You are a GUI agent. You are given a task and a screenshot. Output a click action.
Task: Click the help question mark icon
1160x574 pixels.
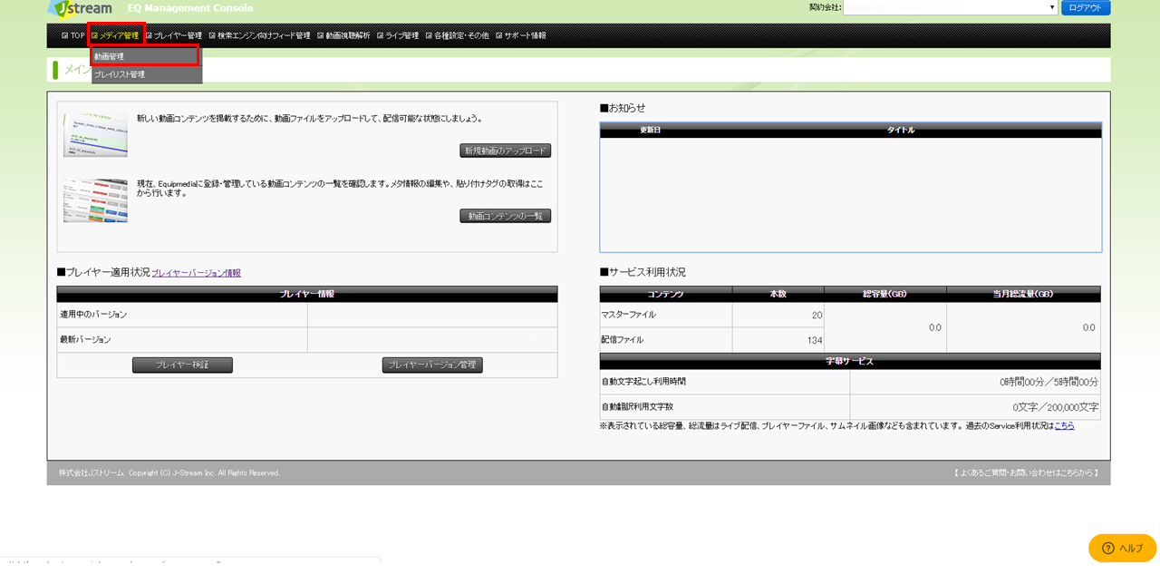[1107, 549]
